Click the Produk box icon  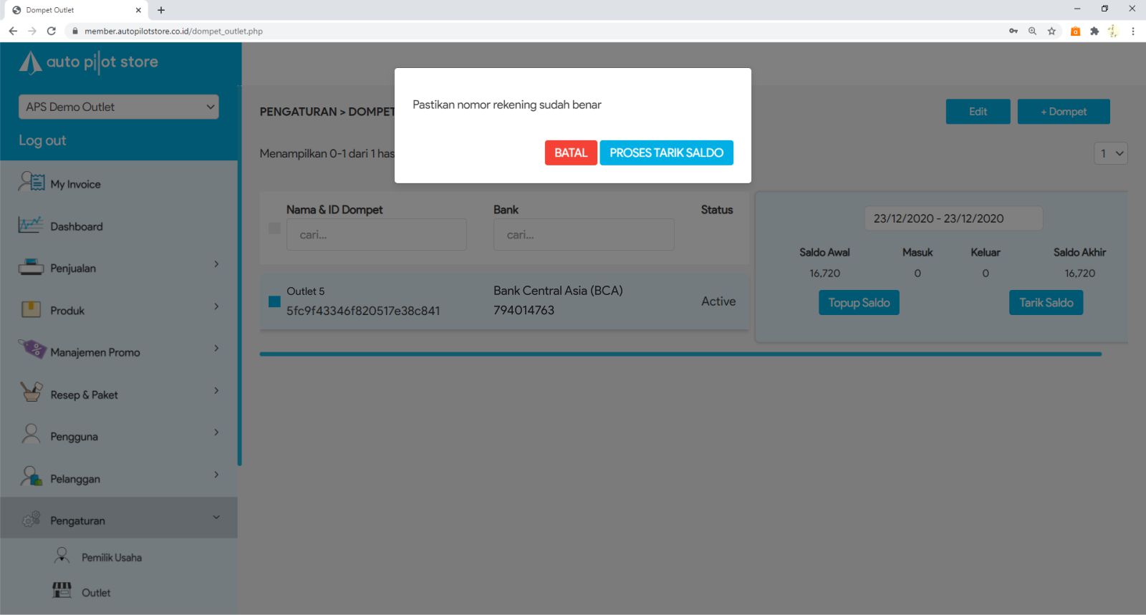pyautogui.click(x=31, y=309)
